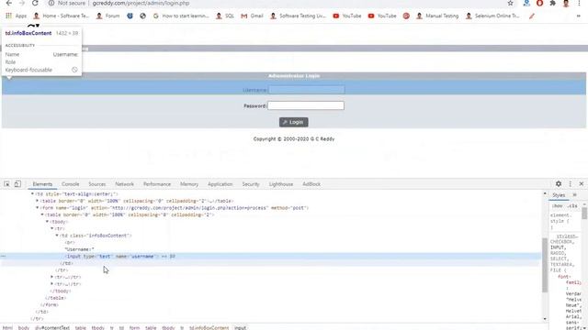The height and width of the screenshot is (330, 588).
Task: Open the Extensions puzzle-piece icon
Action: 552,3
